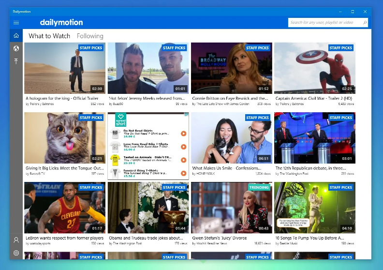Viewport: 383px width, 270px height.
Task: Open the user account icon
Action: (16, 240)
